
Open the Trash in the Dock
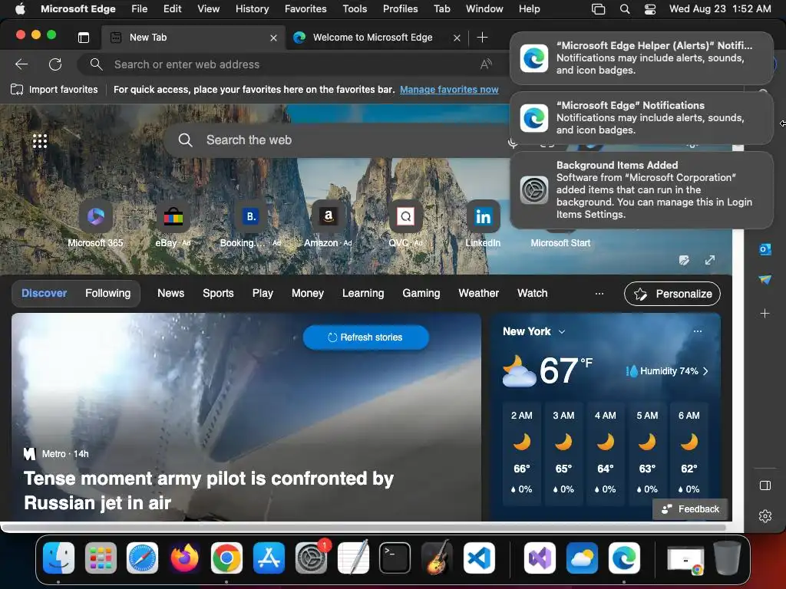727,558
